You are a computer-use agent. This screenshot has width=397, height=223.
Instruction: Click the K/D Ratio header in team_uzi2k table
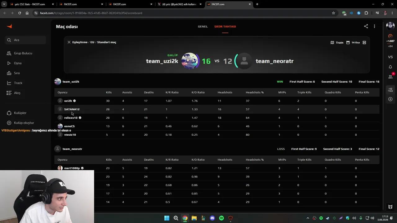[x=198, y=92]
